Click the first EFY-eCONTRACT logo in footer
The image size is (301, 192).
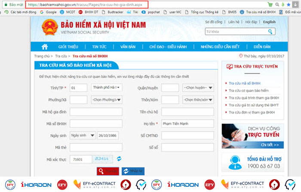[95, 185]
